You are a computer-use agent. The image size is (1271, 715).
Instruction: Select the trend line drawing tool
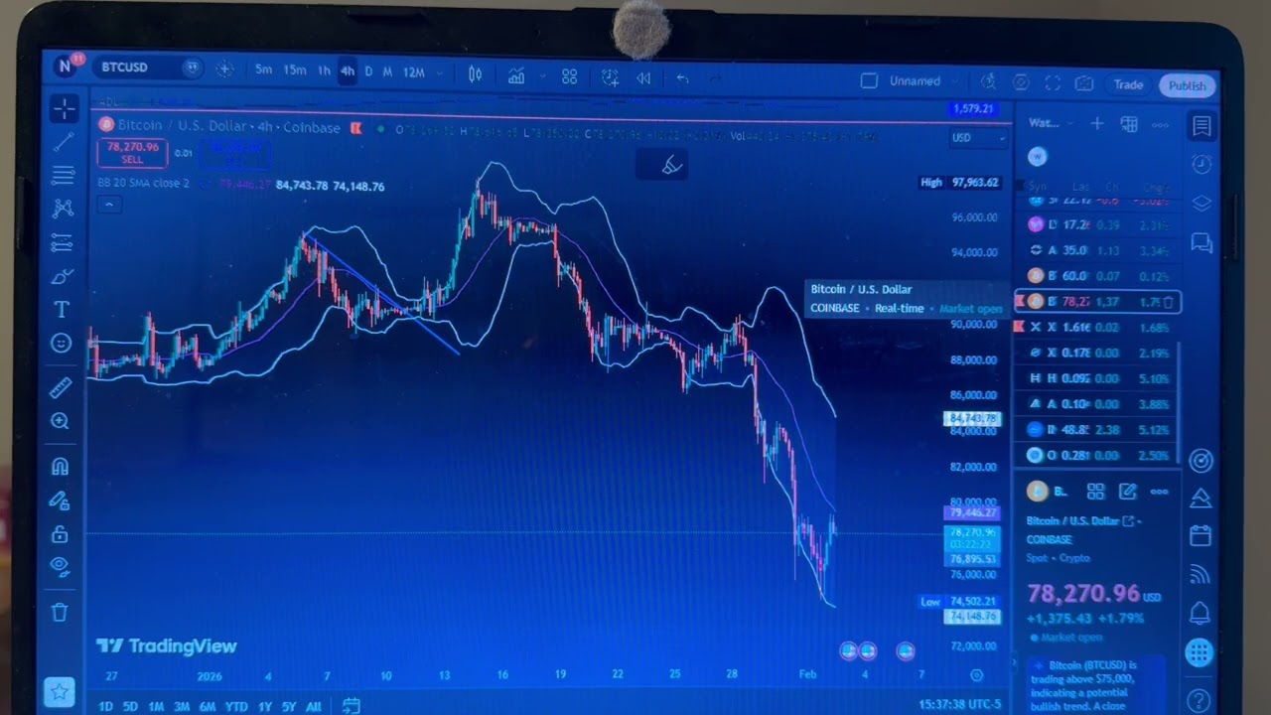tap(63, 143)
